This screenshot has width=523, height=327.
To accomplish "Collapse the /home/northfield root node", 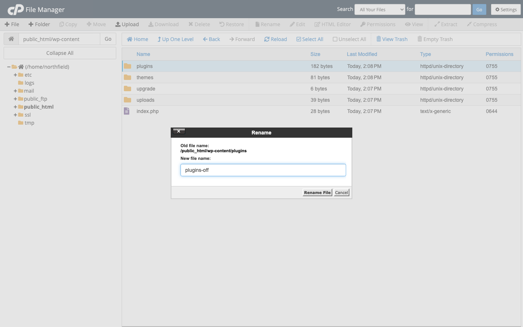I will pyautogui.click(x=9, y=67).
